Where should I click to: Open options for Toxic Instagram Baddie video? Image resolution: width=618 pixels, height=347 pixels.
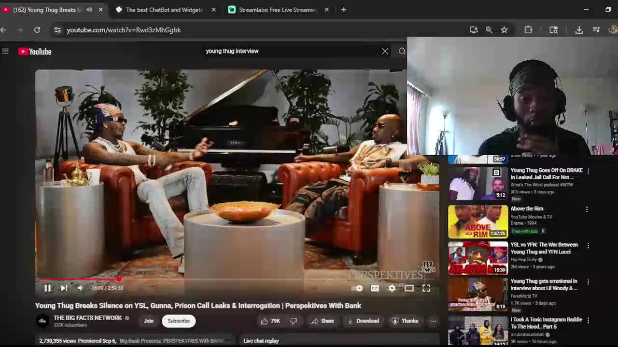pyautogui.click(x=588, y=320)
